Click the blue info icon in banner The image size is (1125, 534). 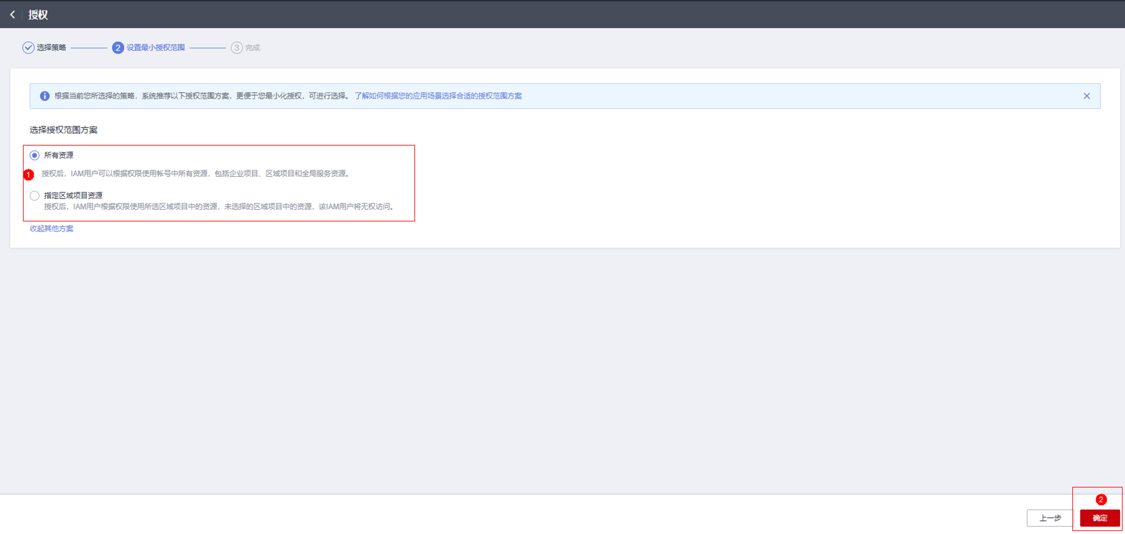click(x=45, y=96)
